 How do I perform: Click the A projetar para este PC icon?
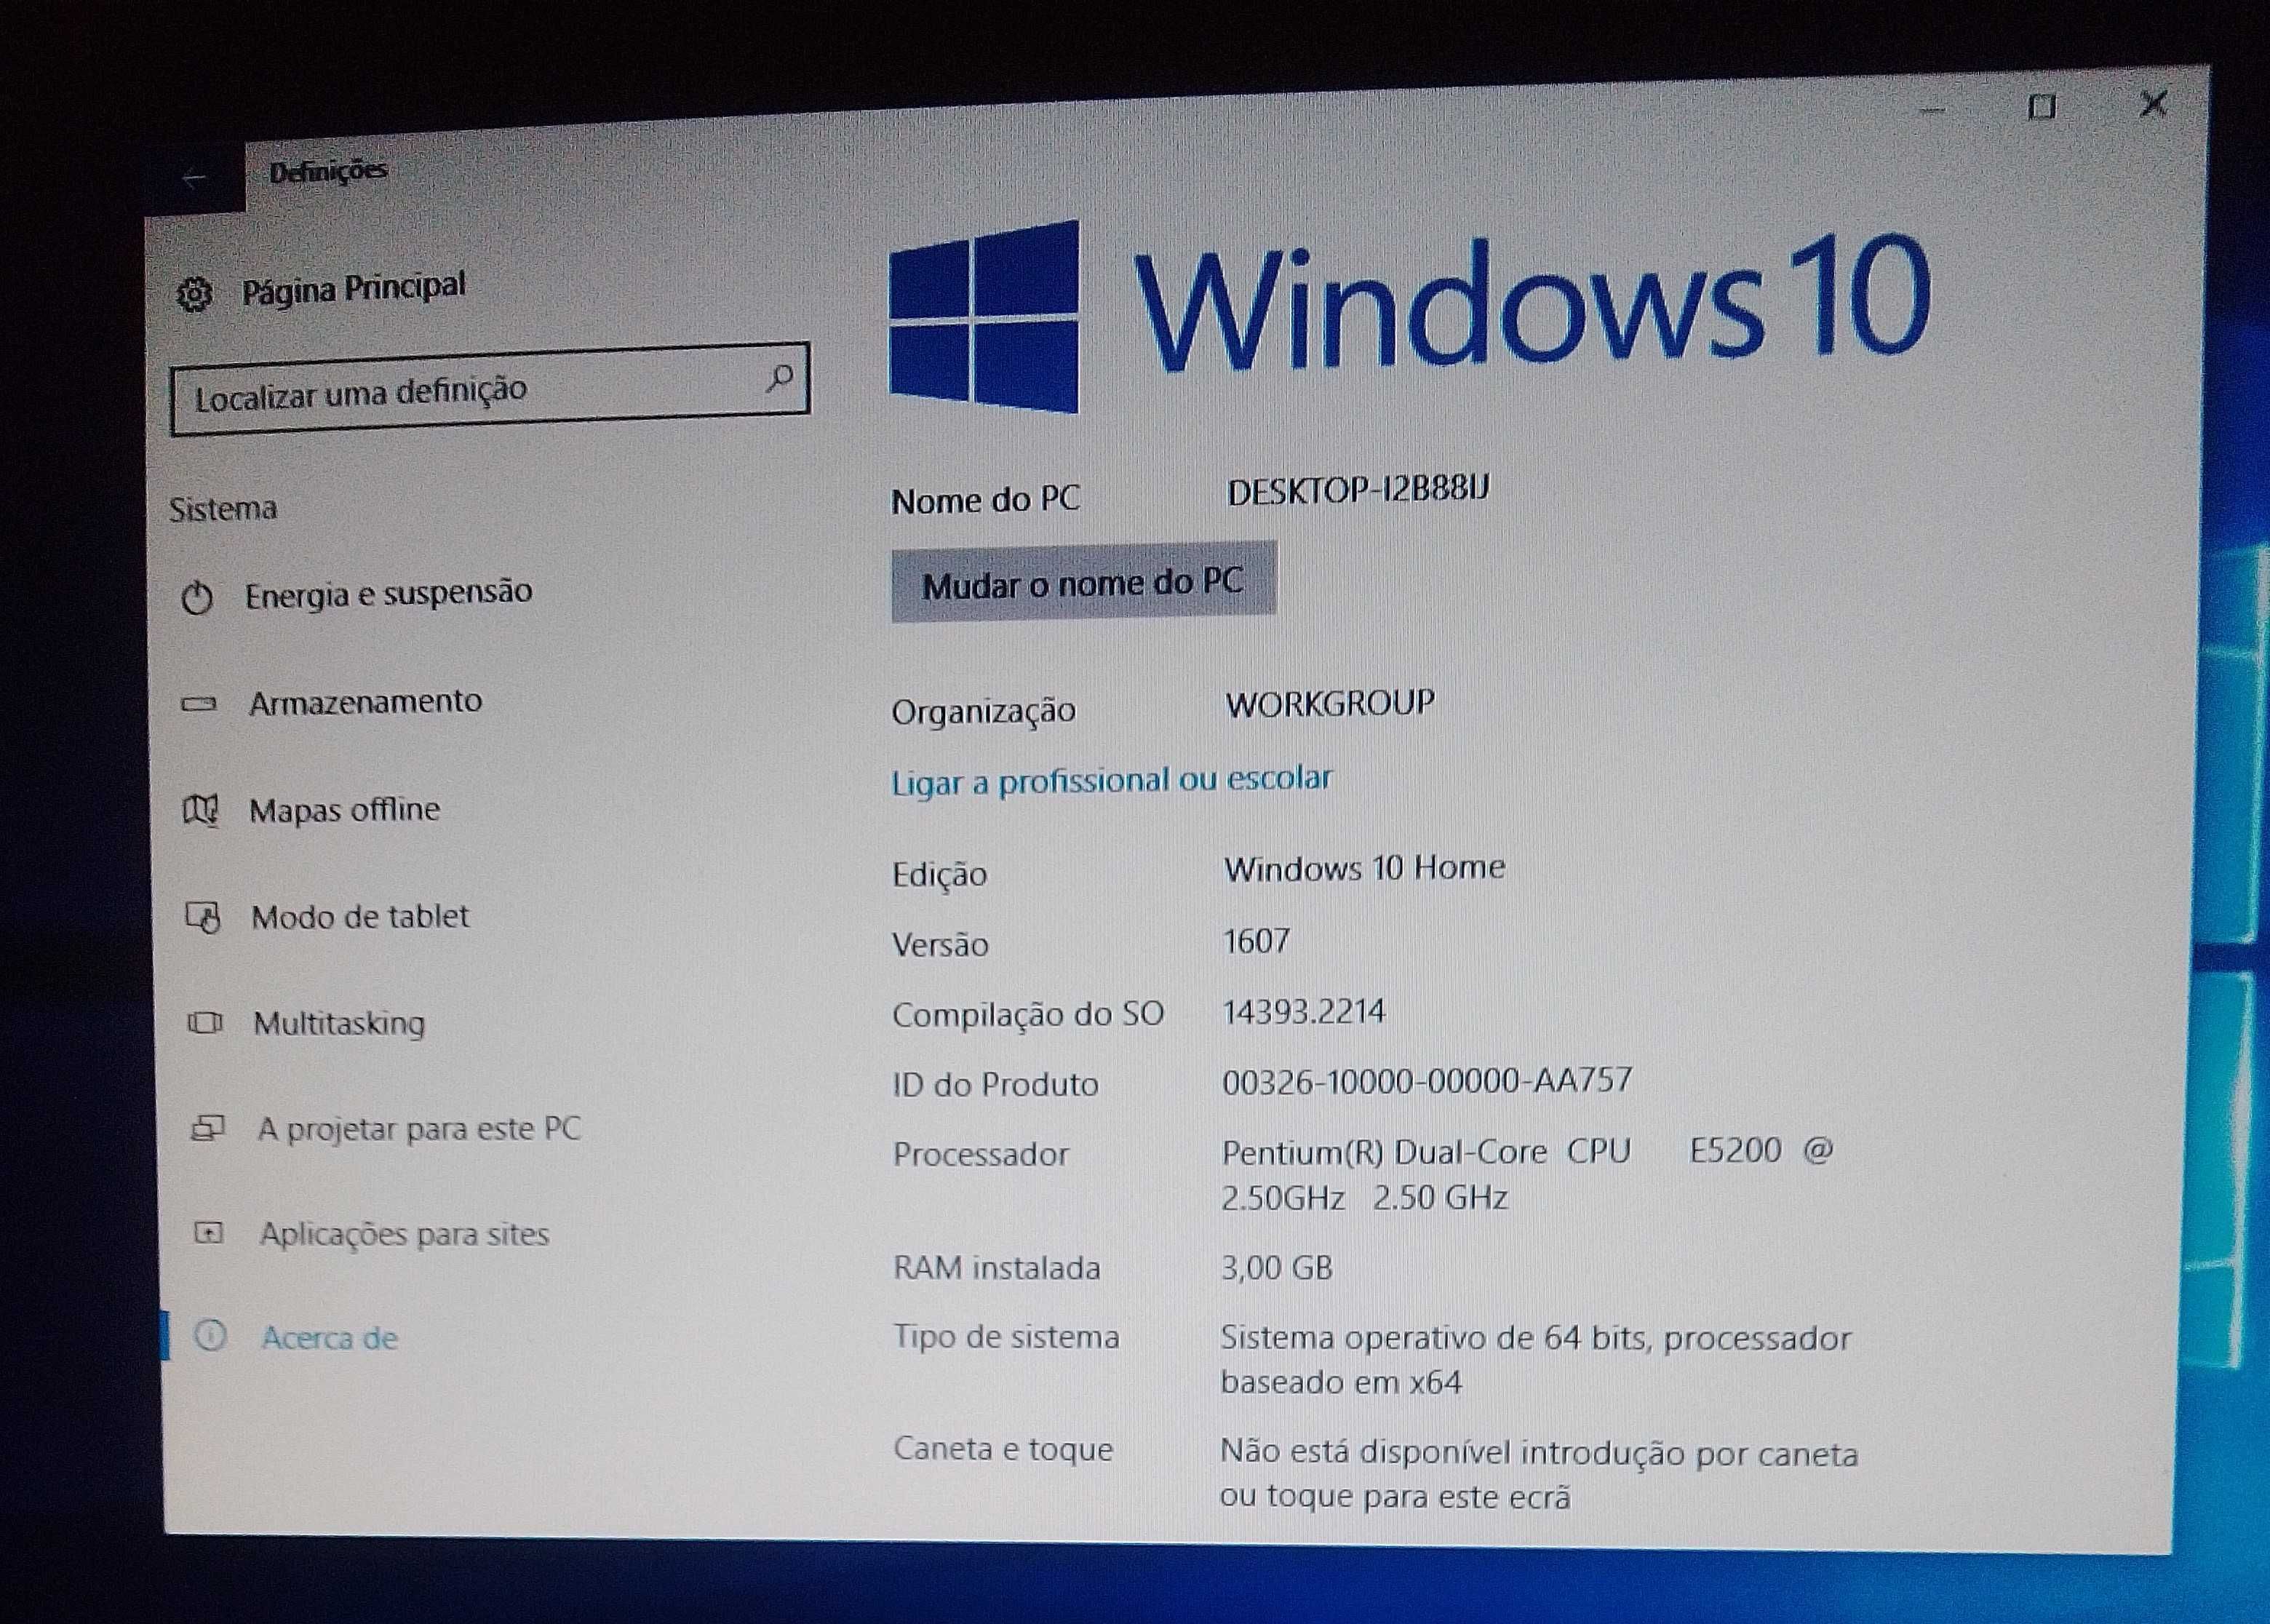click(208, 1129)
